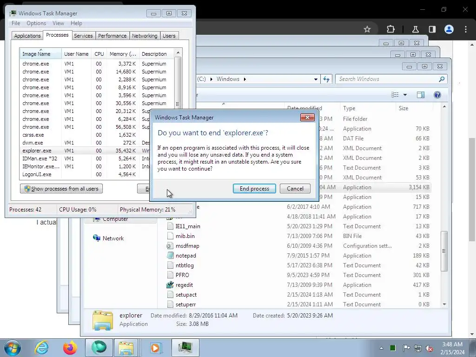This screenshot has height=357, width=476.
Task: Expand the arrow before Windows in address bar
Action: (212, 79)
